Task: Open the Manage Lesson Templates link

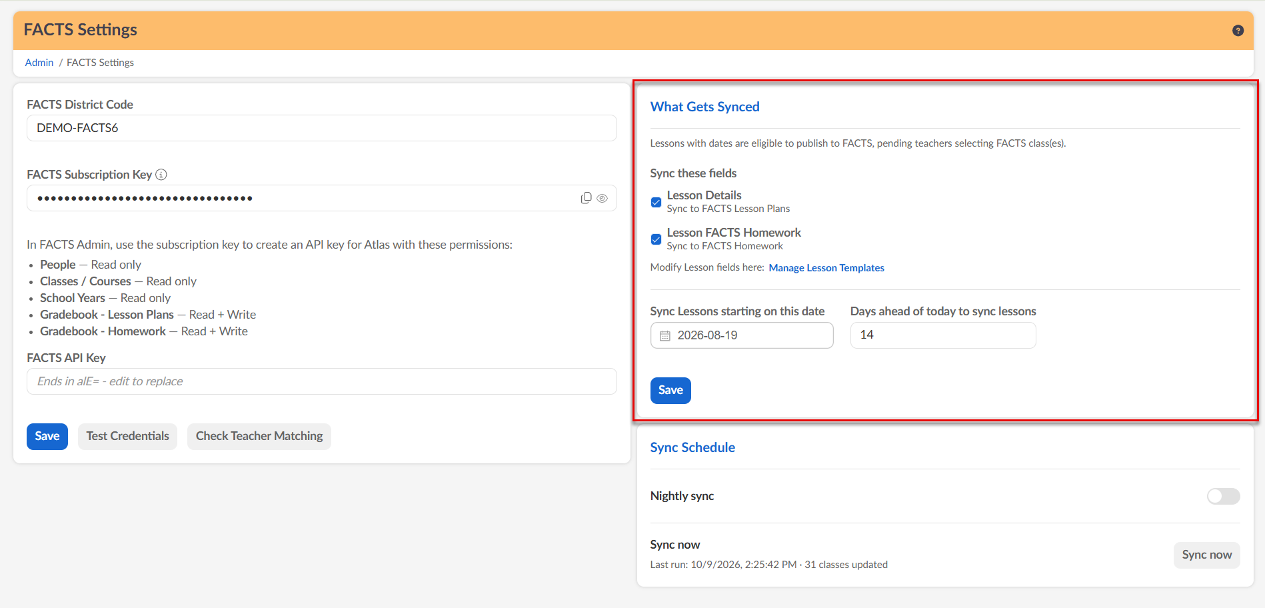Action: tap(826, 268)
